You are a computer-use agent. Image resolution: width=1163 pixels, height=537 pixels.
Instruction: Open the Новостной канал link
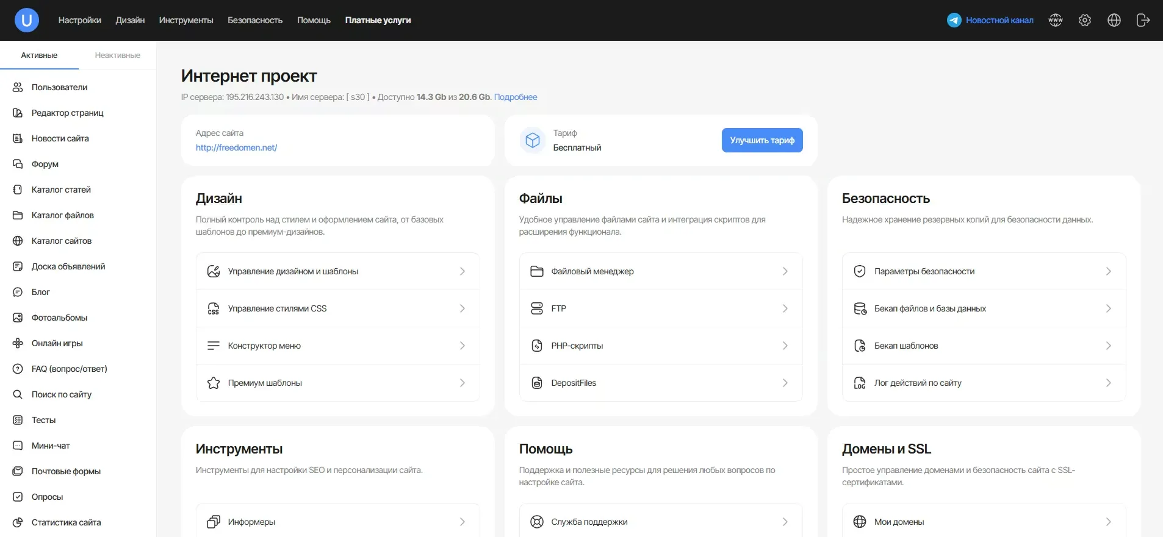[999, 20]
